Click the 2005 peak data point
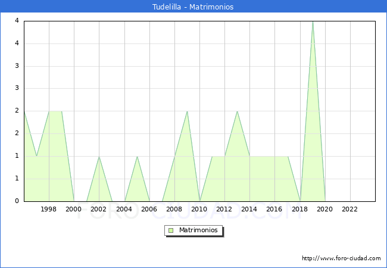Viewport: 387px width, 268px height. coord(137,157)
